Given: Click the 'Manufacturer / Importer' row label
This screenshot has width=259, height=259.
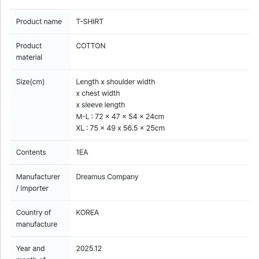Looking at the screenshot, I should pyautogui.click(x=38, y=182).
